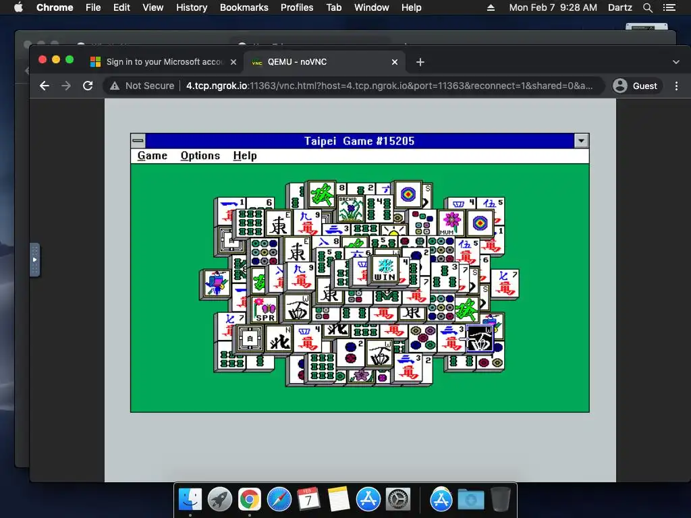691x518 pixels.
Task: Select green dragon tile above highlighted West tile
Action: 466,310
